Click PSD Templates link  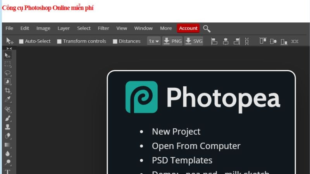182,160
